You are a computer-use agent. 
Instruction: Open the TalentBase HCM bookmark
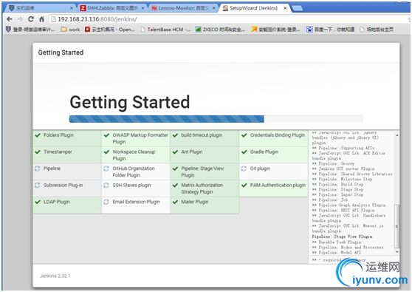point(165,30)
